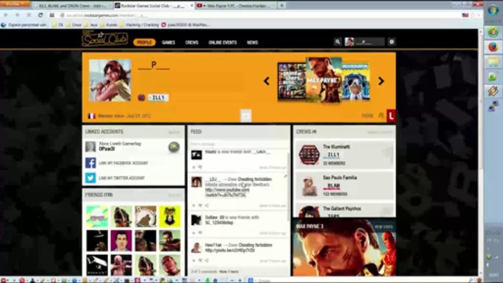503x283 pixels.
Task: Click the ILL1 tag under The Illuminati
Action: click(x=333, y=155)
